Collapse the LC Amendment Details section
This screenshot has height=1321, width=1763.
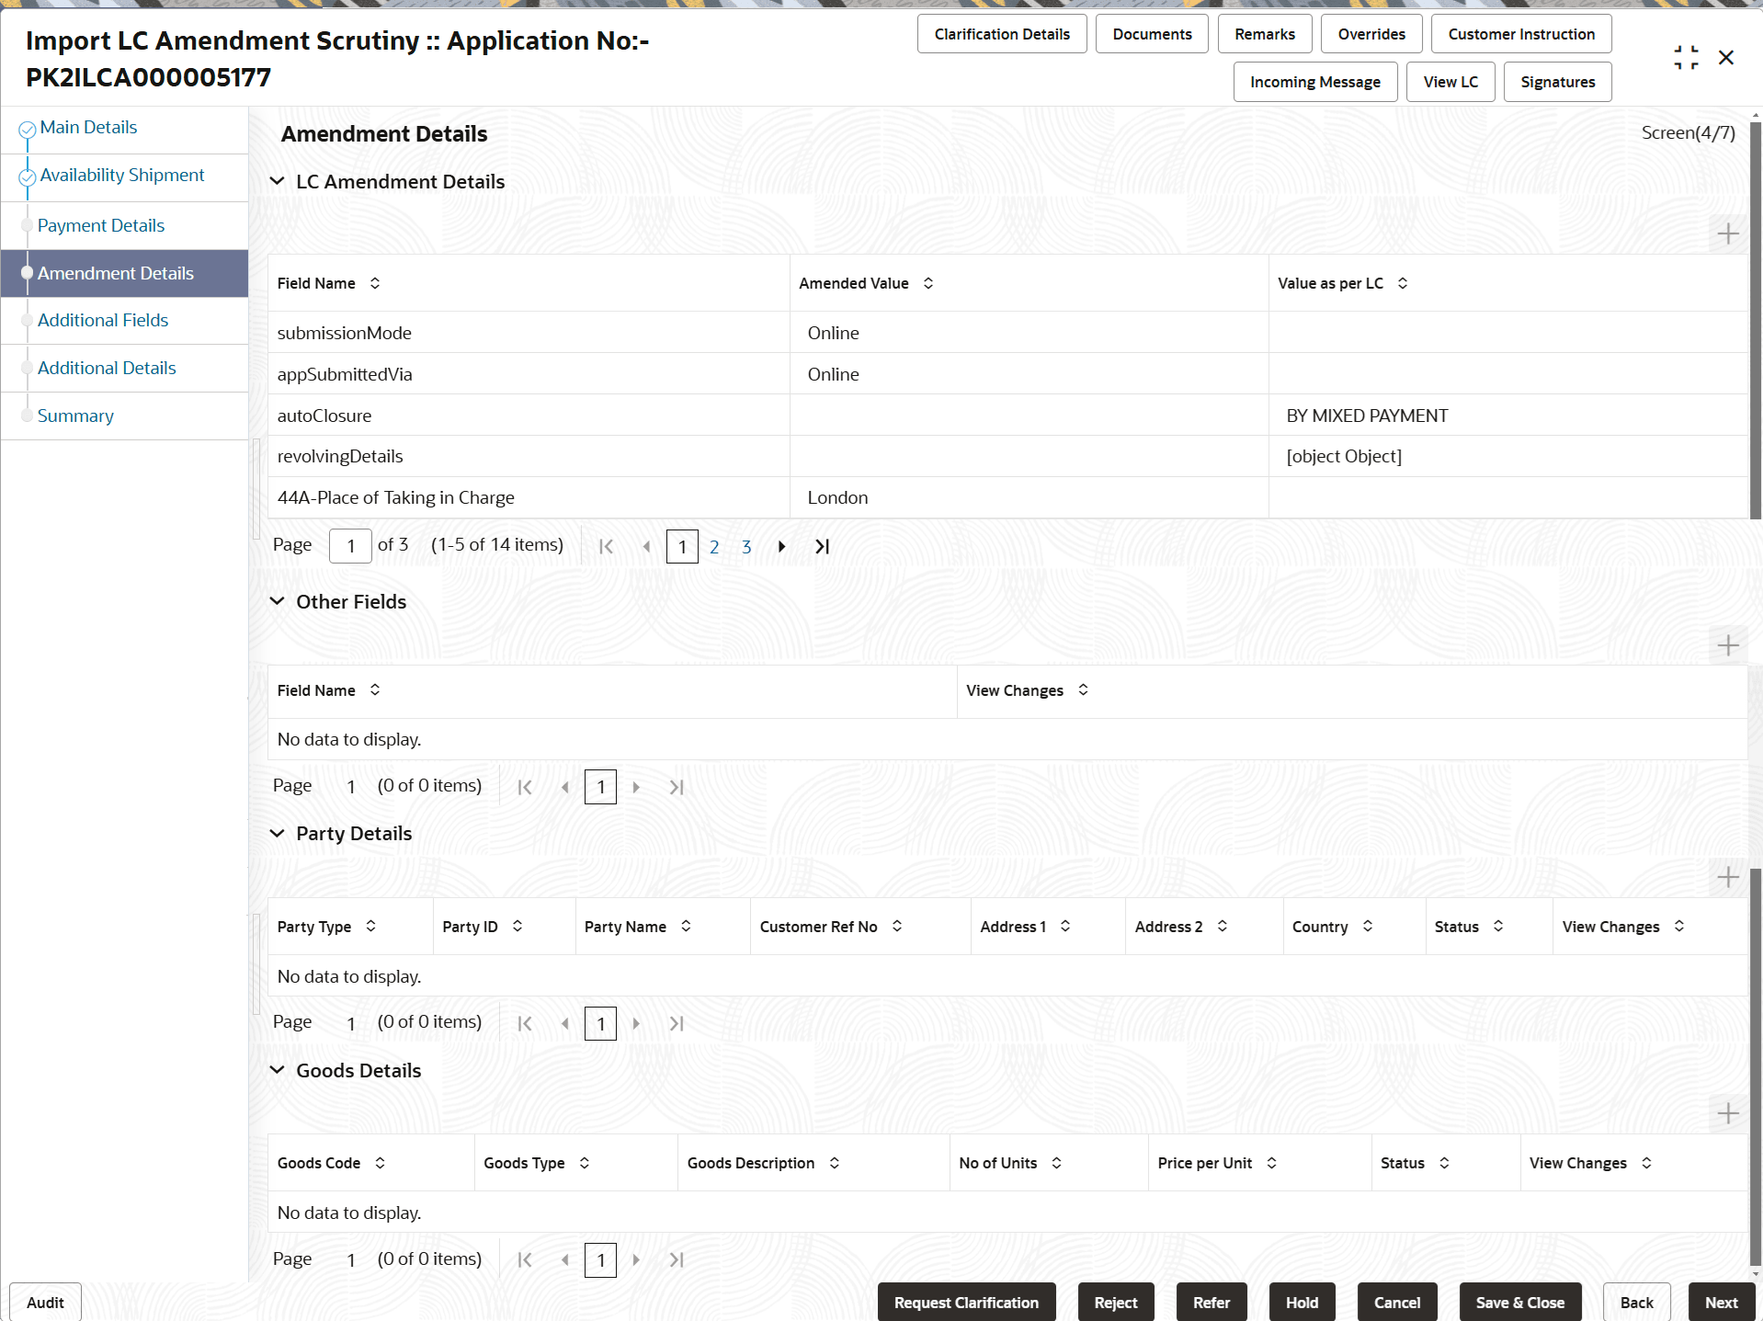(x=278, y=181)
